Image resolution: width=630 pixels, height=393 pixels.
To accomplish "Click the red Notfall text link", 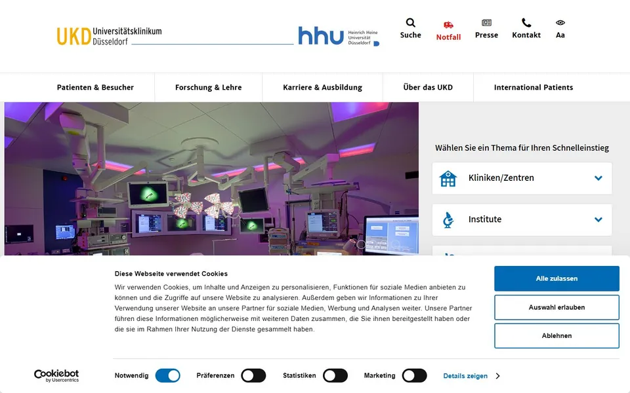I will point(448,37).
